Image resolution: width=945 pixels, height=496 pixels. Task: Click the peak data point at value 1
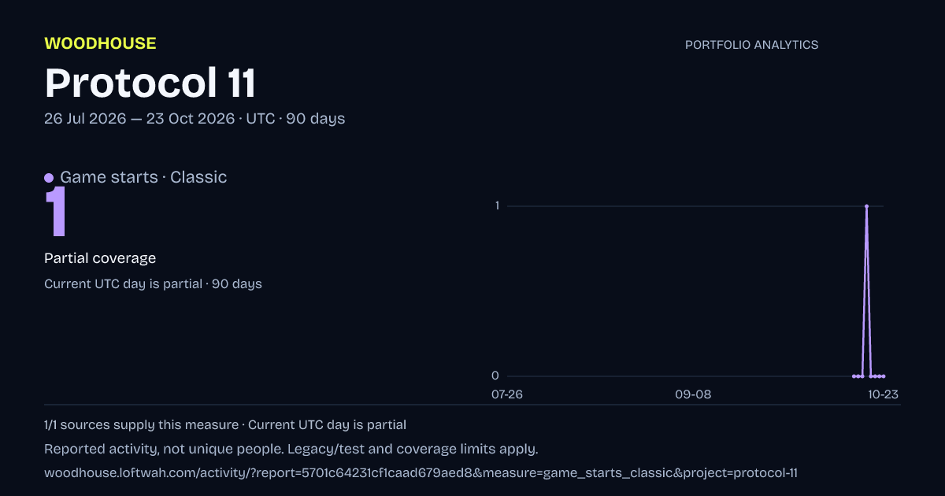click(866, 206)
